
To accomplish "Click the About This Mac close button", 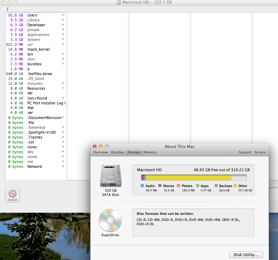I will point(95,146).
